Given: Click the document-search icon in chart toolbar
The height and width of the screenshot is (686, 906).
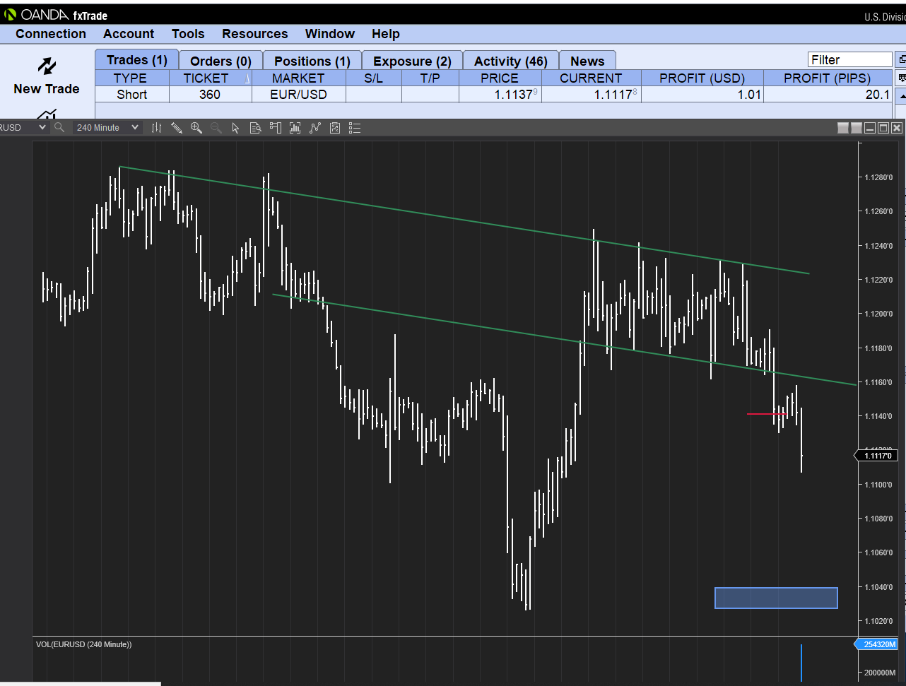Looking at the screenshot, I should [x=255, y=127].
